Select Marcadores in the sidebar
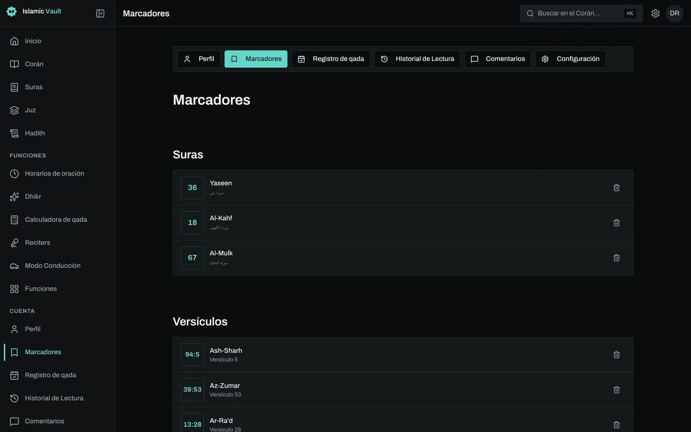Image resolution: width=691 pixels, height=432 pixels. click(x=57, y=352)
